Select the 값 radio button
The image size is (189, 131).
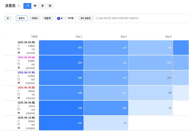click(x=59, y=18)
